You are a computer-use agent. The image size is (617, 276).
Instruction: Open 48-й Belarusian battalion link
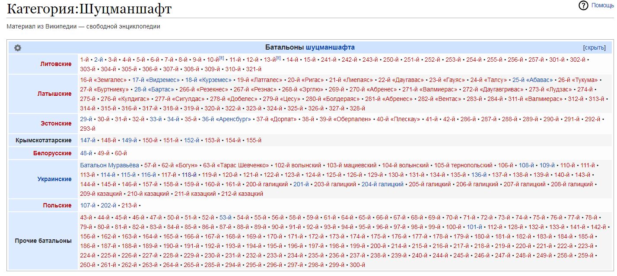tap(86, 153)
